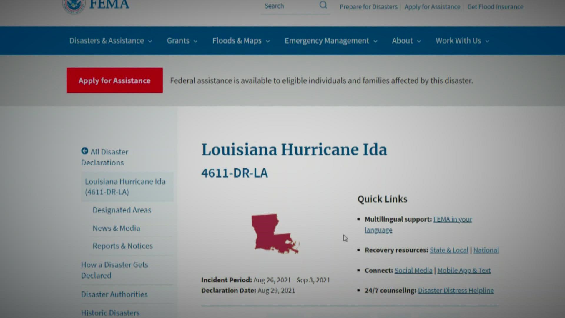This screenshot has height=318, width=565.
Task: Open Work With Us menu
Action: coord(463,41)
